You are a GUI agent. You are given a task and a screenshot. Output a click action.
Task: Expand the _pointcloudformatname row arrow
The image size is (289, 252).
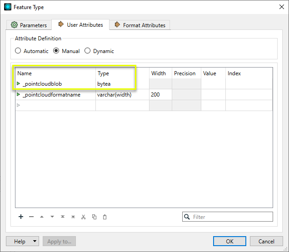pos(19,94)
